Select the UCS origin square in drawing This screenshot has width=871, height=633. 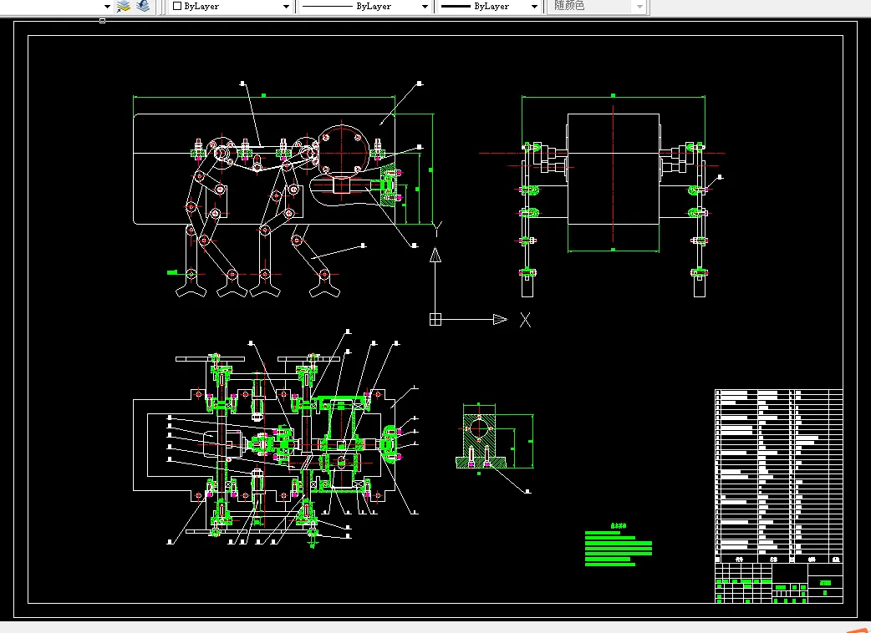point(435,320)
